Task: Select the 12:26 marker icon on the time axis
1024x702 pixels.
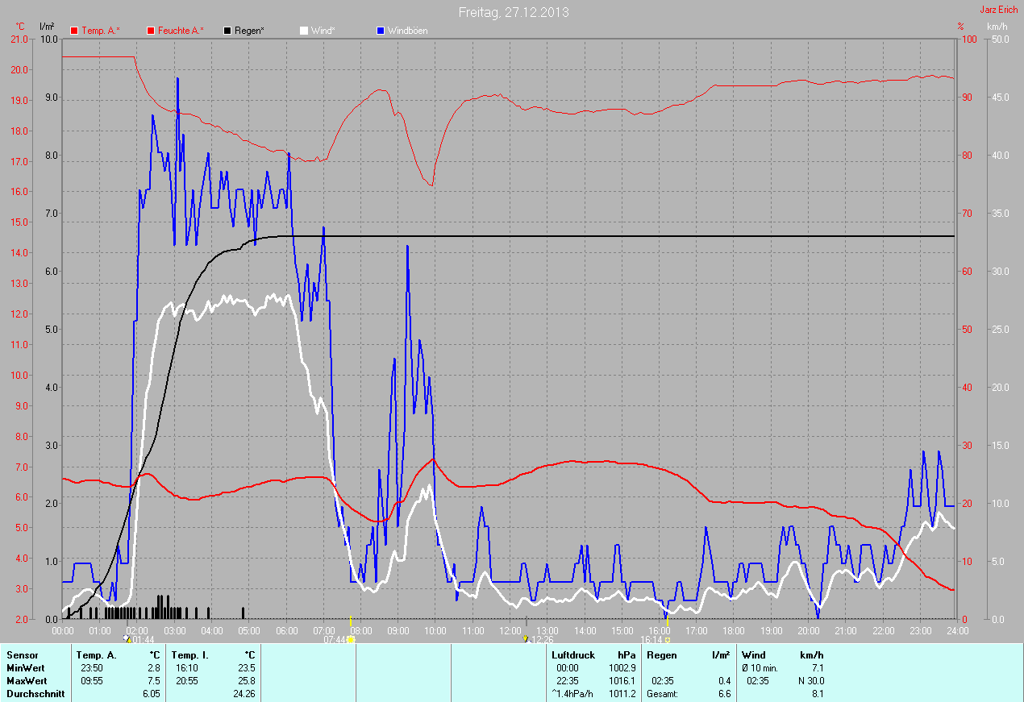Action: [526, 639]
